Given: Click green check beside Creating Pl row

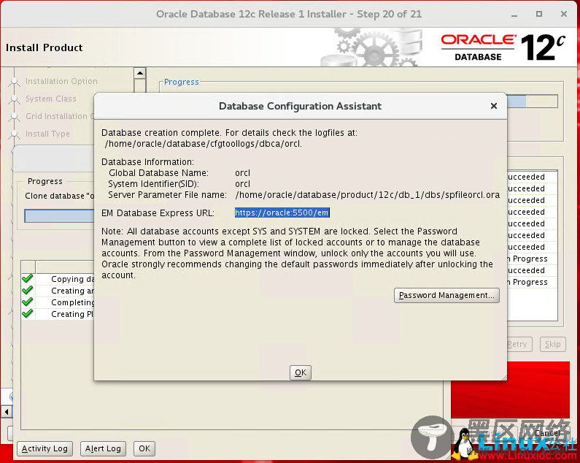Looking at the screenshot, I should pyautogui.click(x=28, y=314).
